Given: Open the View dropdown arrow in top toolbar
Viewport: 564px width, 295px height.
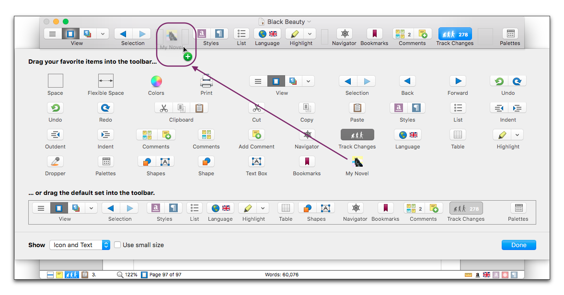Looking at the screenshot, I should 103,34.
